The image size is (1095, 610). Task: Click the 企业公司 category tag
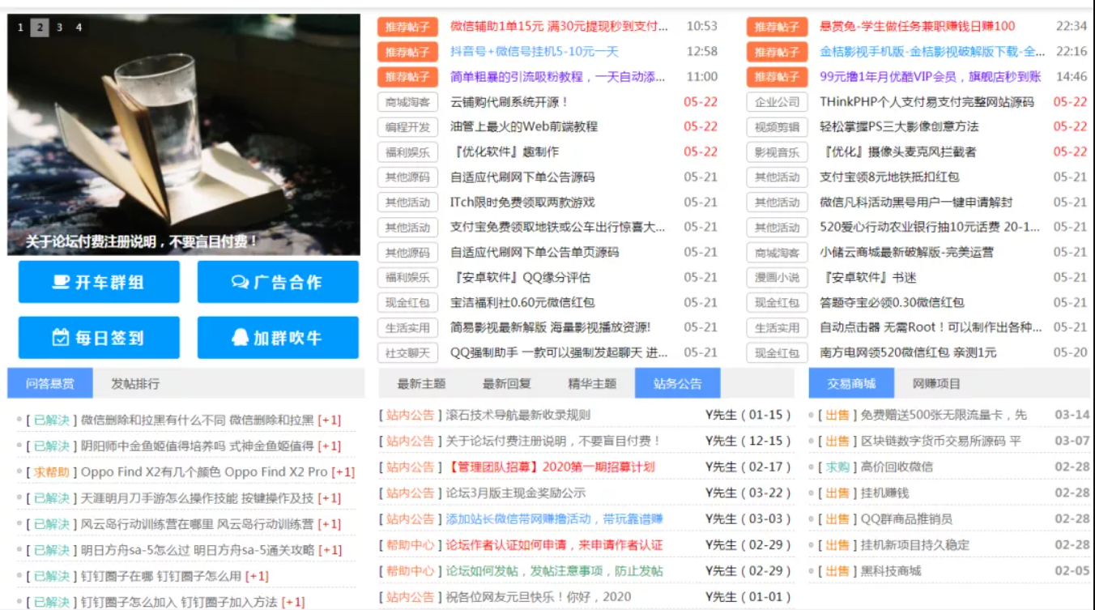(x=777, y=102)
